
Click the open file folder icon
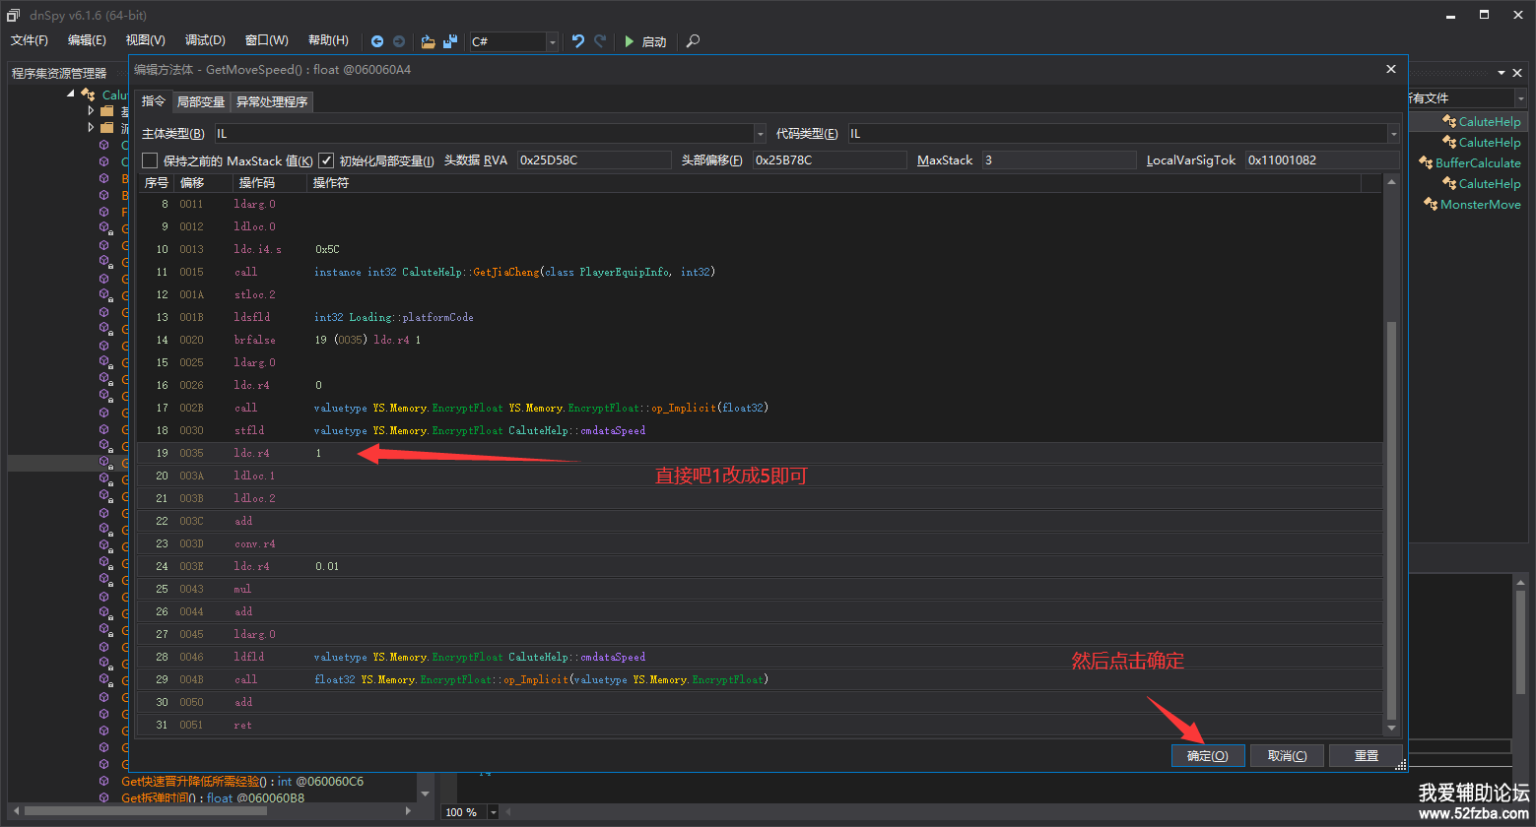pyautogui.click(x=428, y=41)
